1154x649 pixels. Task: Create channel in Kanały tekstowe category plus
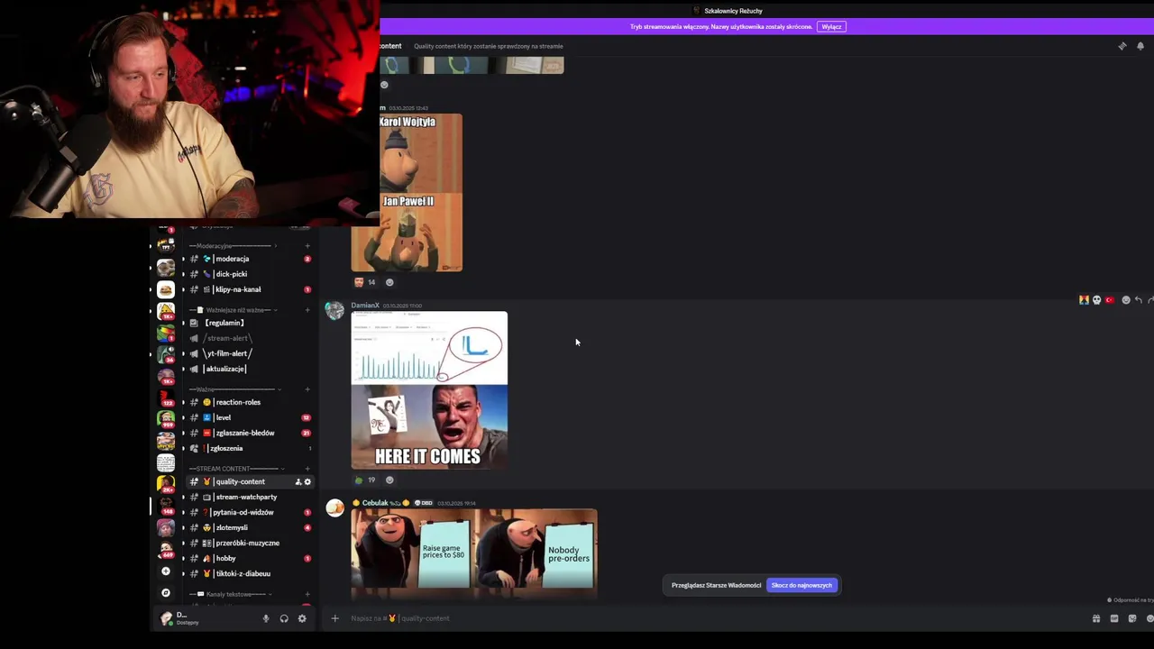point(307,594)
